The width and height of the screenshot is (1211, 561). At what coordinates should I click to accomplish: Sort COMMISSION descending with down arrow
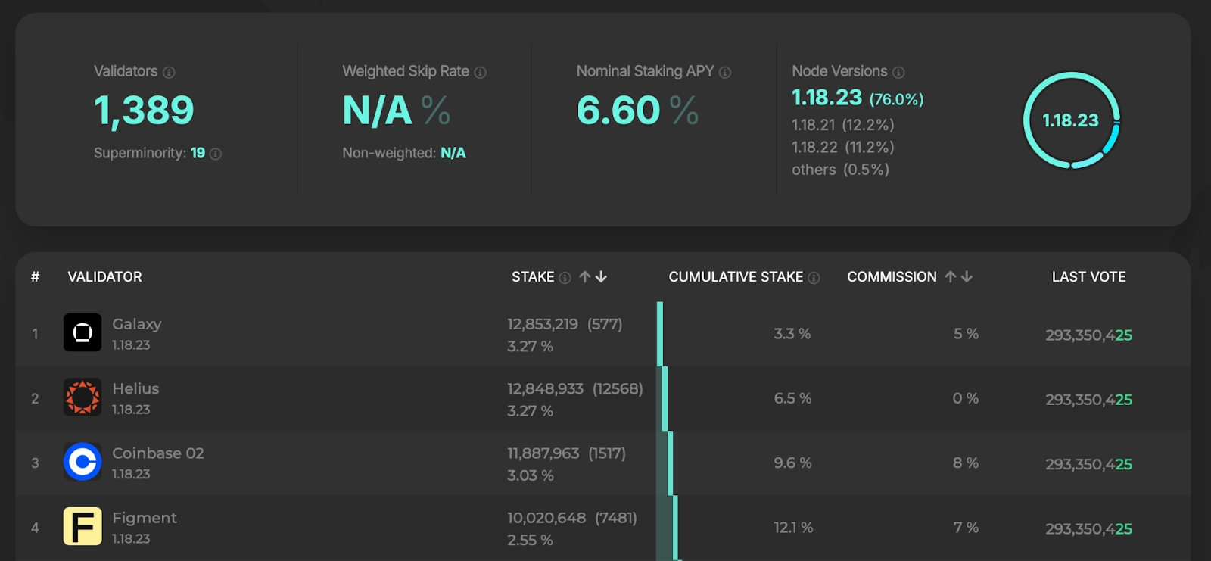coord(967,277)
